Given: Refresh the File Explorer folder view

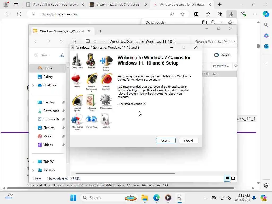Looking at the screenshot, I should coord(74,41).
